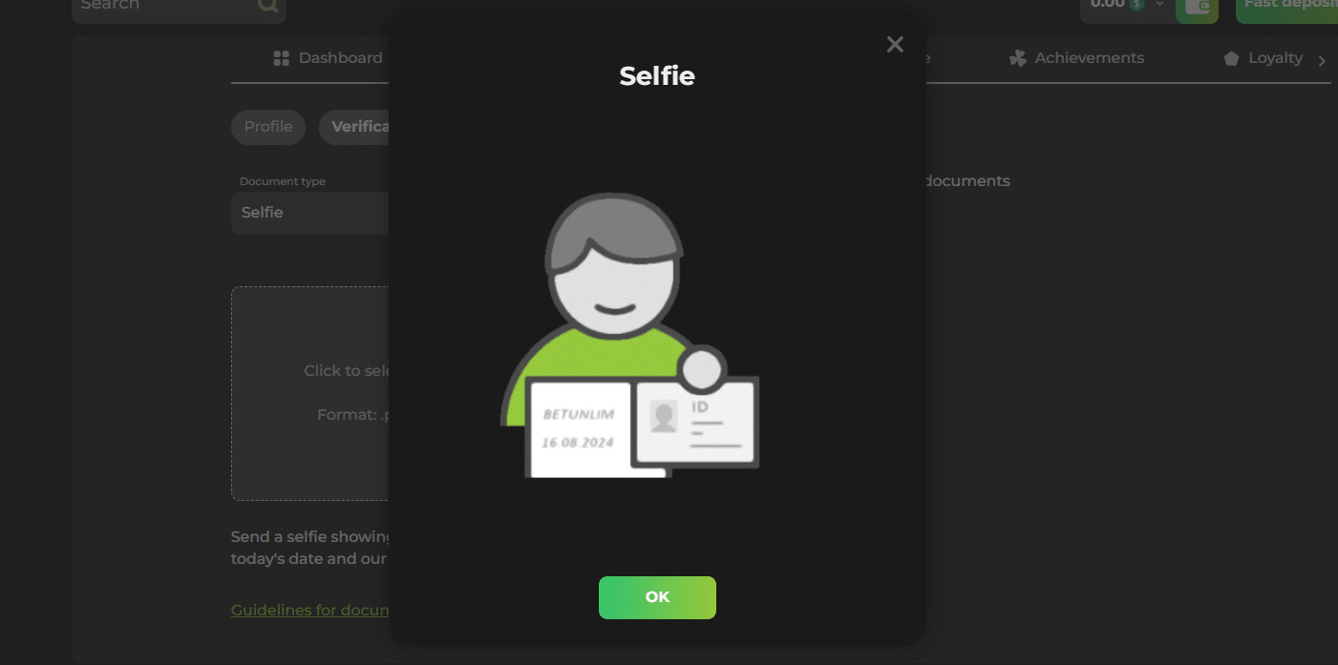Expand the balance dropdown arrow

1160,5
